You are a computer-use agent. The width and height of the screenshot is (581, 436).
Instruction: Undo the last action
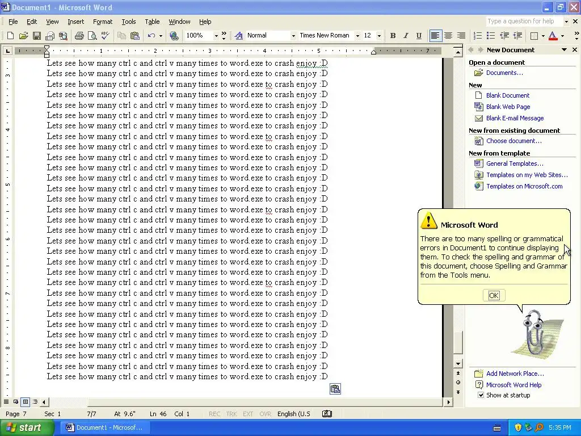(x=151, y=36)
